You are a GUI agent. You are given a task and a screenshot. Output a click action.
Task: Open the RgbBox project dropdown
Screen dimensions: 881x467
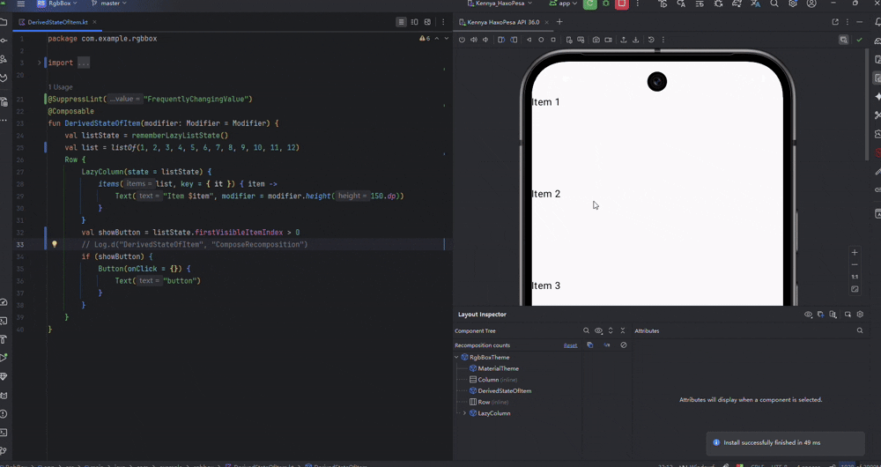point(56,4)
